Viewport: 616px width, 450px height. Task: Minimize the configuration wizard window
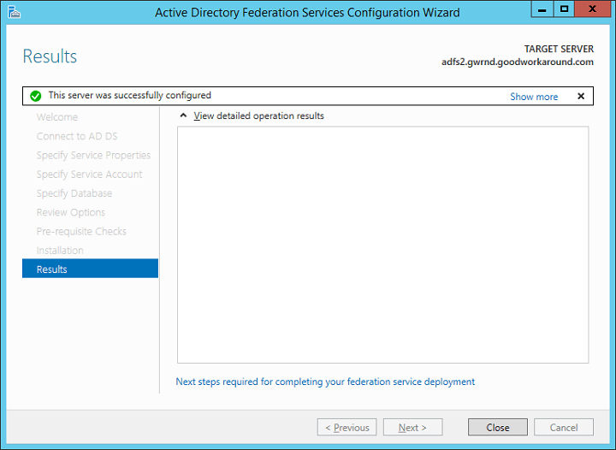click(x=542, y=9)
